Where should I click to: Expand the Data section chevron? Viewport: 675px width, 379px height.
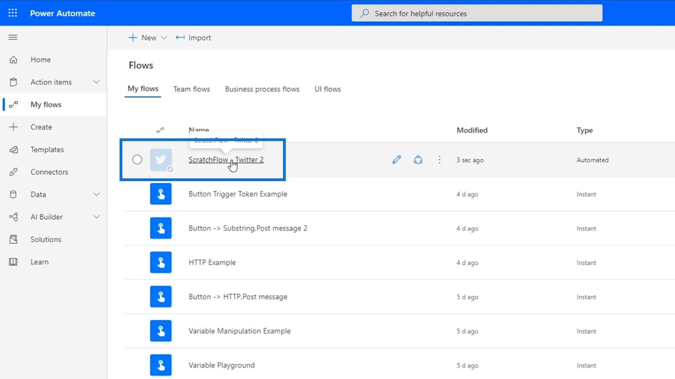pyautogui.click(x=97, y=195)
